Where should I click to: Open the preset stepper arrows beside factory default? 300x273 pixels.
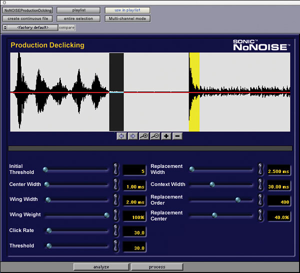(5, 27)
